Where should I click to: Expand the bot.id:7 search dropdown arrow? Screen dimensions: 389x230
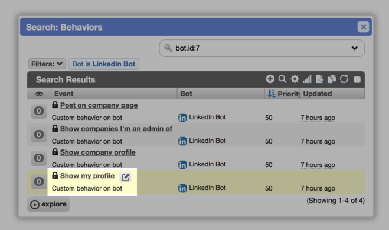[x=355, y=48]
